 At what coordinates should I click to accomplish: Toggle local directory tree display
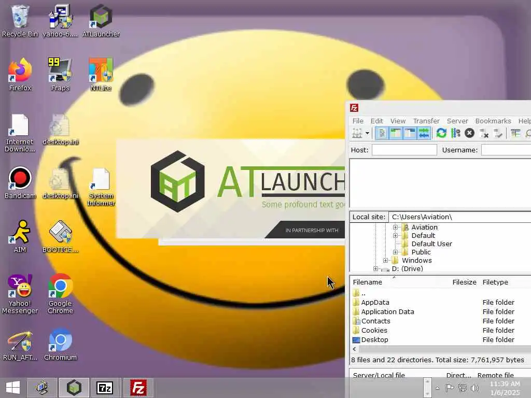396,133
